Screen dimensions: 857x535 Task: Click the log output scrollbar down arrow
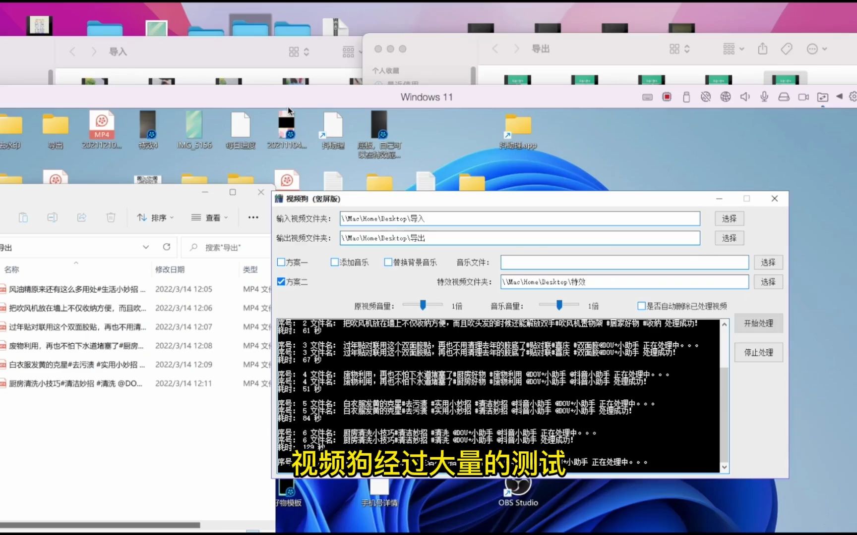click(725, 467)
